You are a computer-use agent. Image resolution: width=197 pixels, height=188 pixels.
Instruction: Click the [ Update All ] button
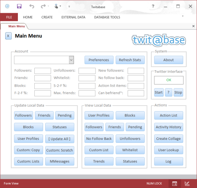click(x=60, y=139)
